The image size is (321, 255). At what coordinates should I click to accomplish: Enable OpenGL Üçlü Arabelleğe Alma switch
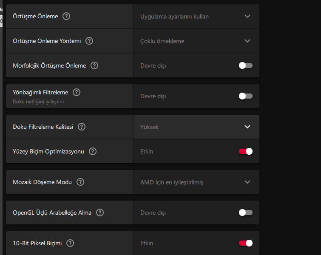[x=246, y=212]
